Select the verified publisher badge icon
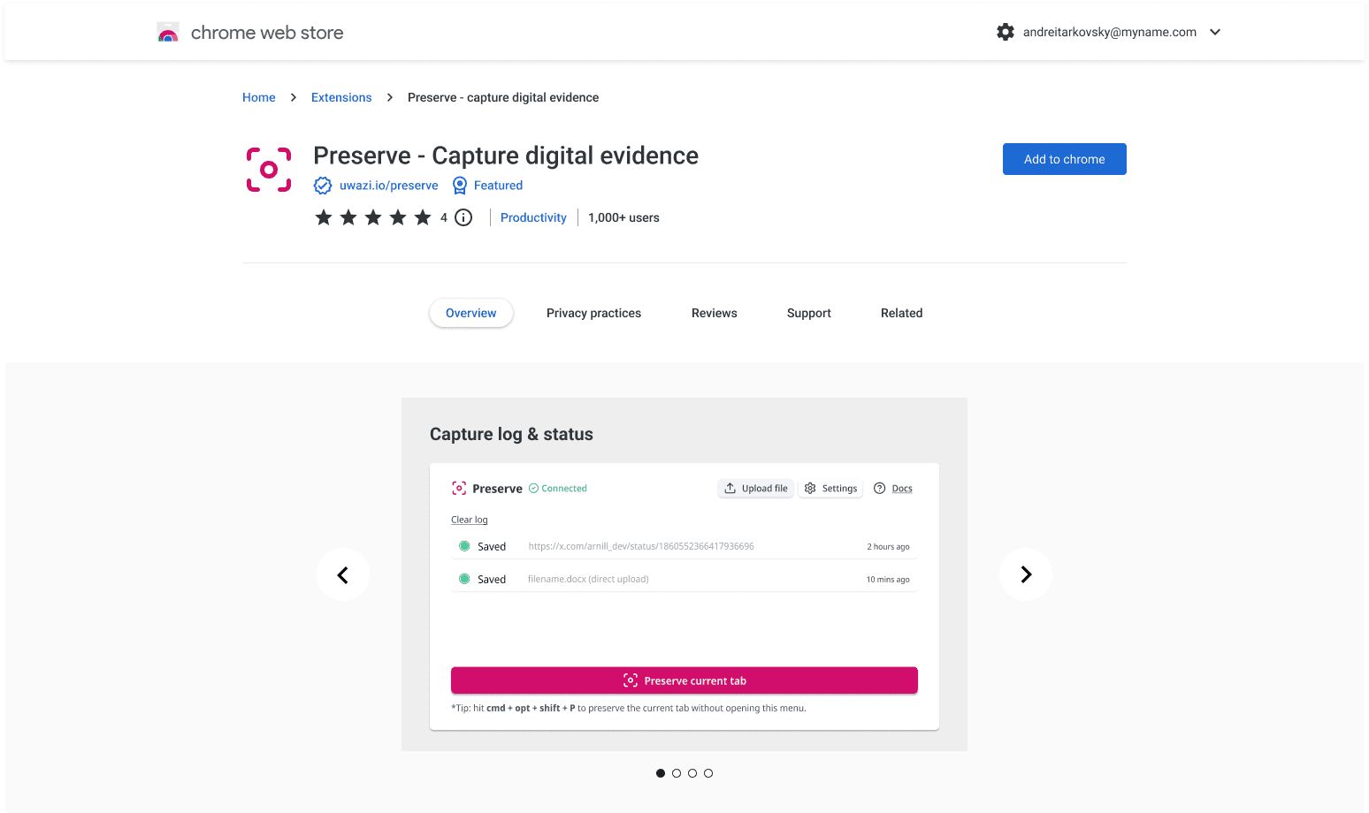The image size is (1369, 813). 323,186
